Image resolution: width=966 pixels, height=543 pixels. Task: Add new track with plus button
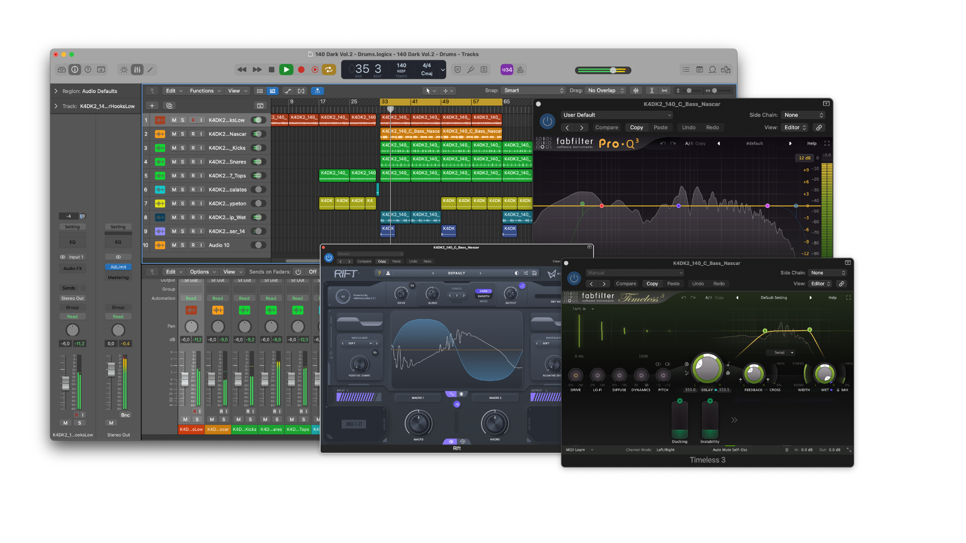point(152,106)
